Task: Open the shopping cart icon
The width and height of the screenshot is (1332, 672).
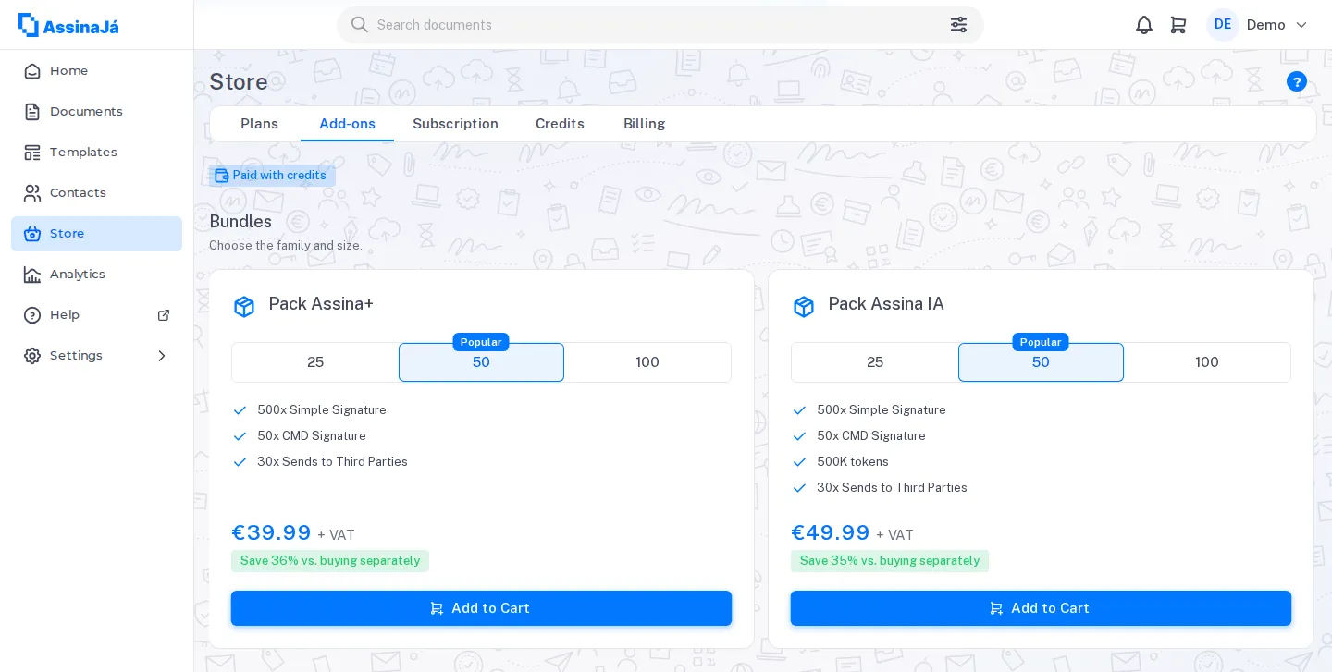Action: 1178,25
